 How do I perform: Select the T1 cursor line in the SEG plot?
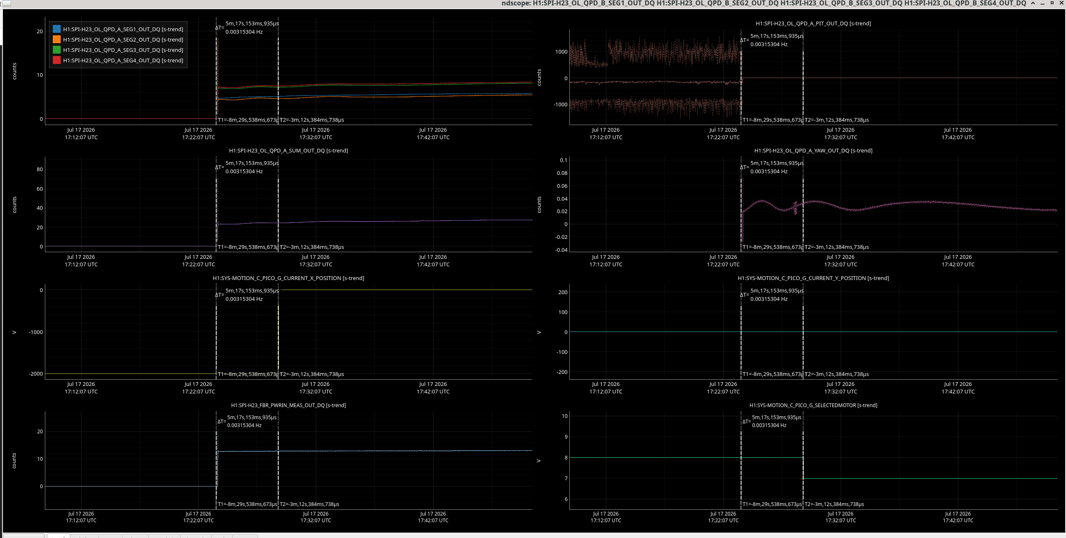[216, 71]
